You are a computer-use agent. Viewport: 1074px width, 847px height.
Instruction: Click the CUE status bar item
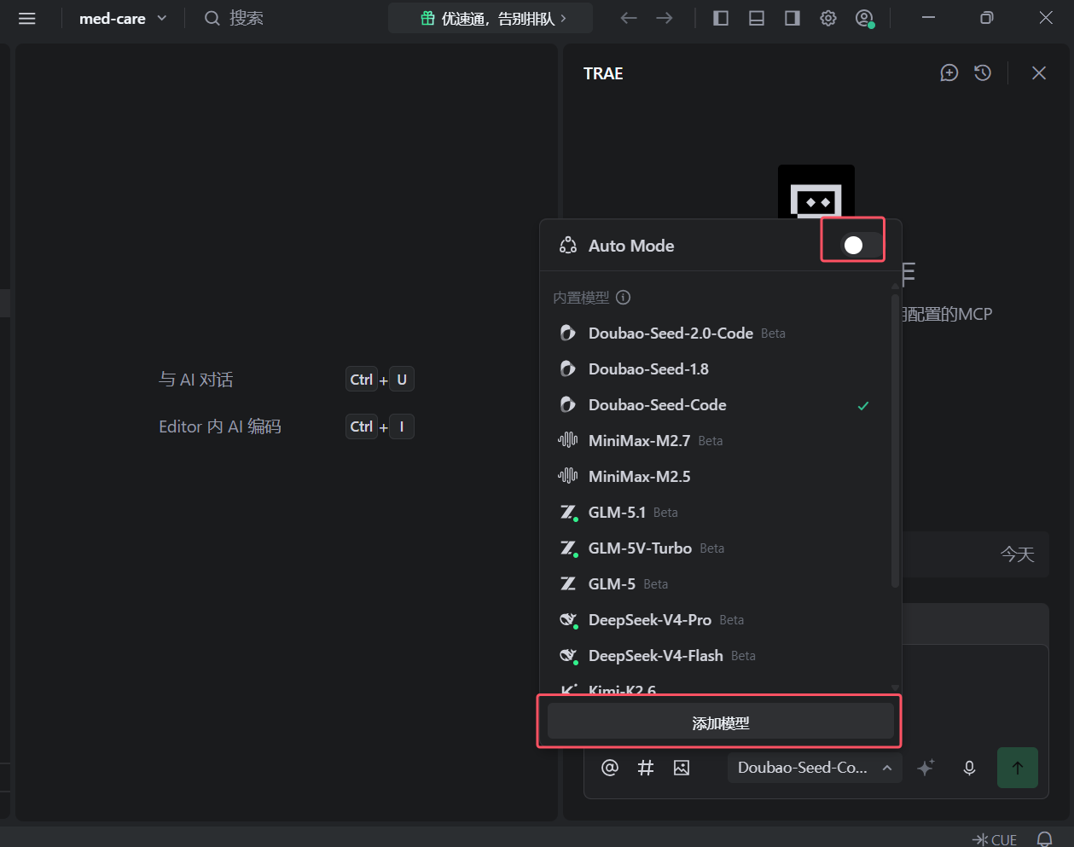[995, 839]
